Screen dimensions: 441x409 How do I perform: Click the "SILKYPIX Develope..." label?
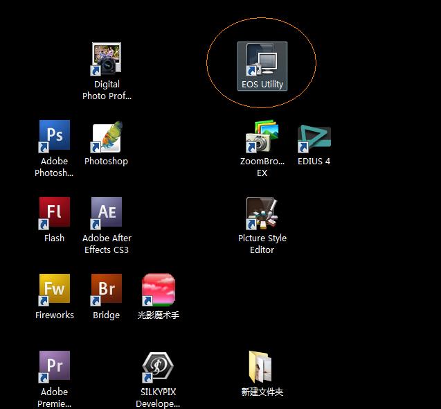coord(158,397)
